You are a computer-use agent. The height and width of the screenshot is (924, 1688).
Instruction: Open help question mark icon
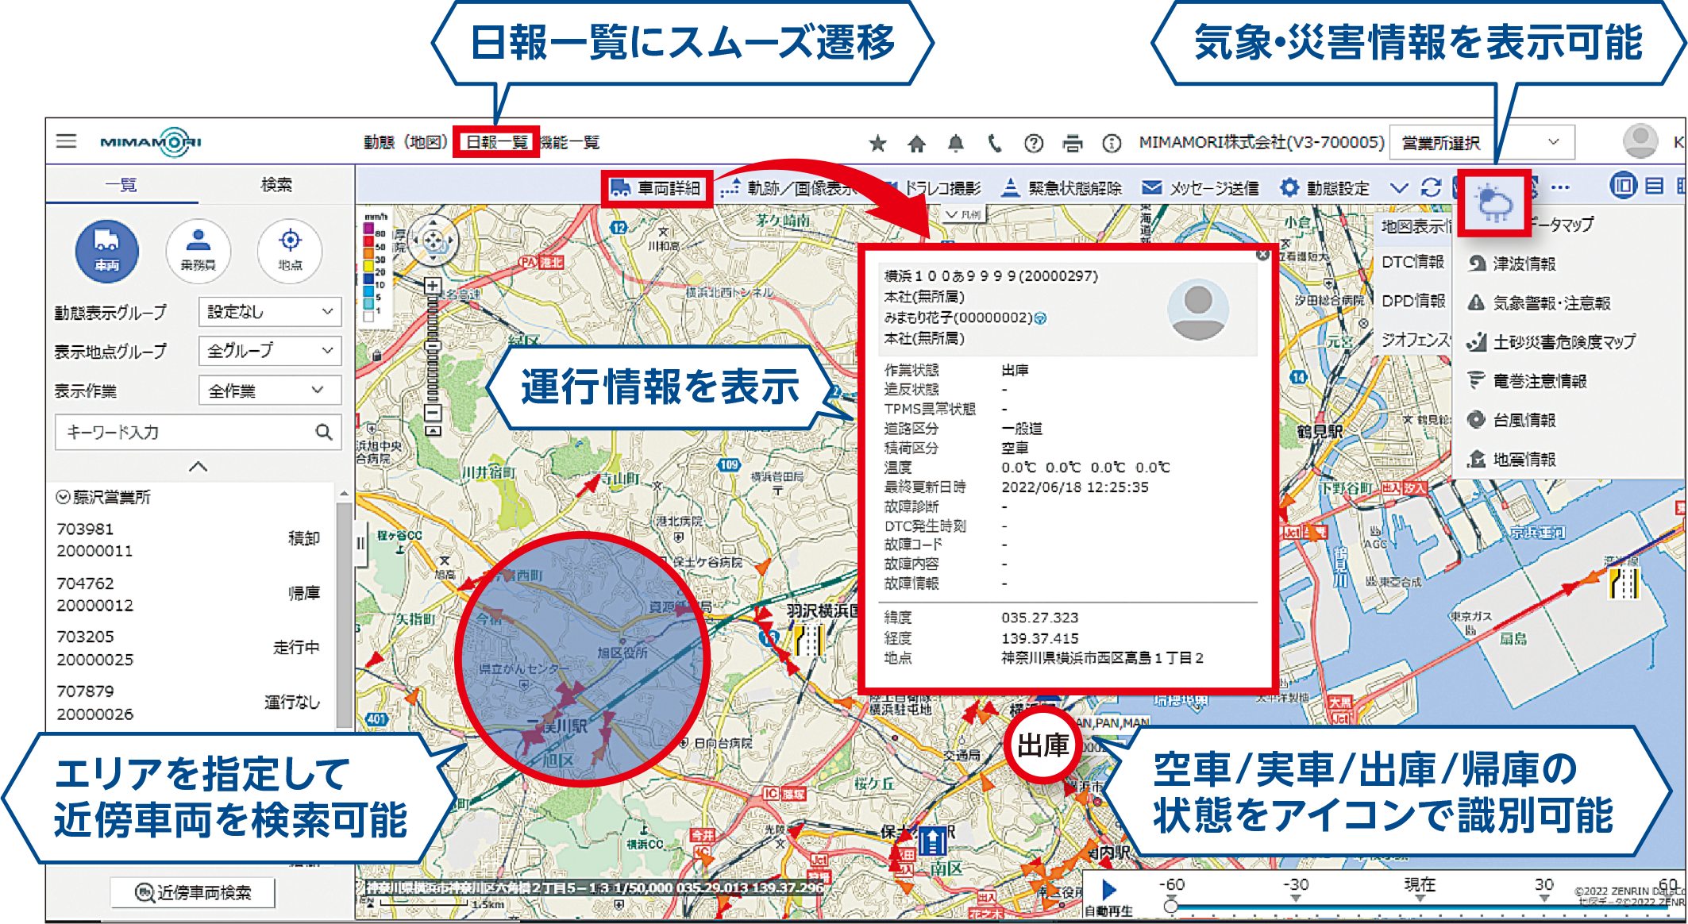tap(1033, 143)
